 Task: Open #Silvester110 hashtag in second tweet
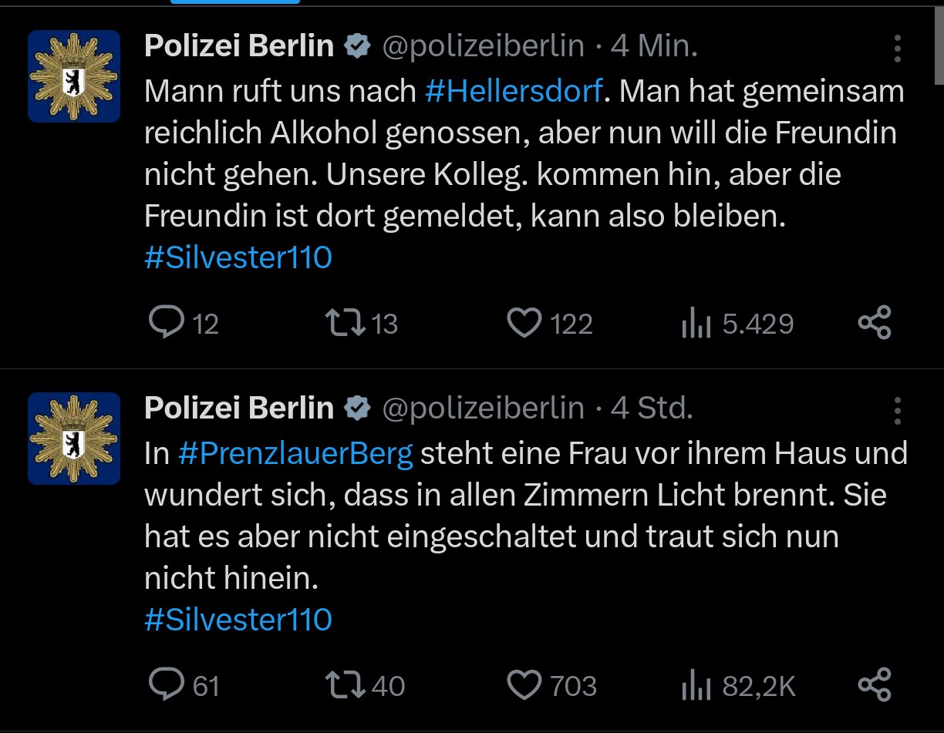coord(238,620)
